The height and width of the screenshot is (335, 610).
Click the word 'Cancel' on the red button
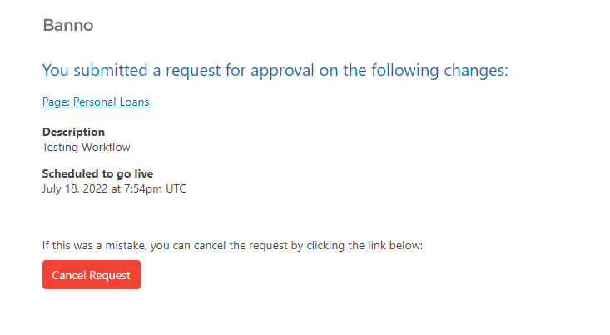tap(69, 275)
